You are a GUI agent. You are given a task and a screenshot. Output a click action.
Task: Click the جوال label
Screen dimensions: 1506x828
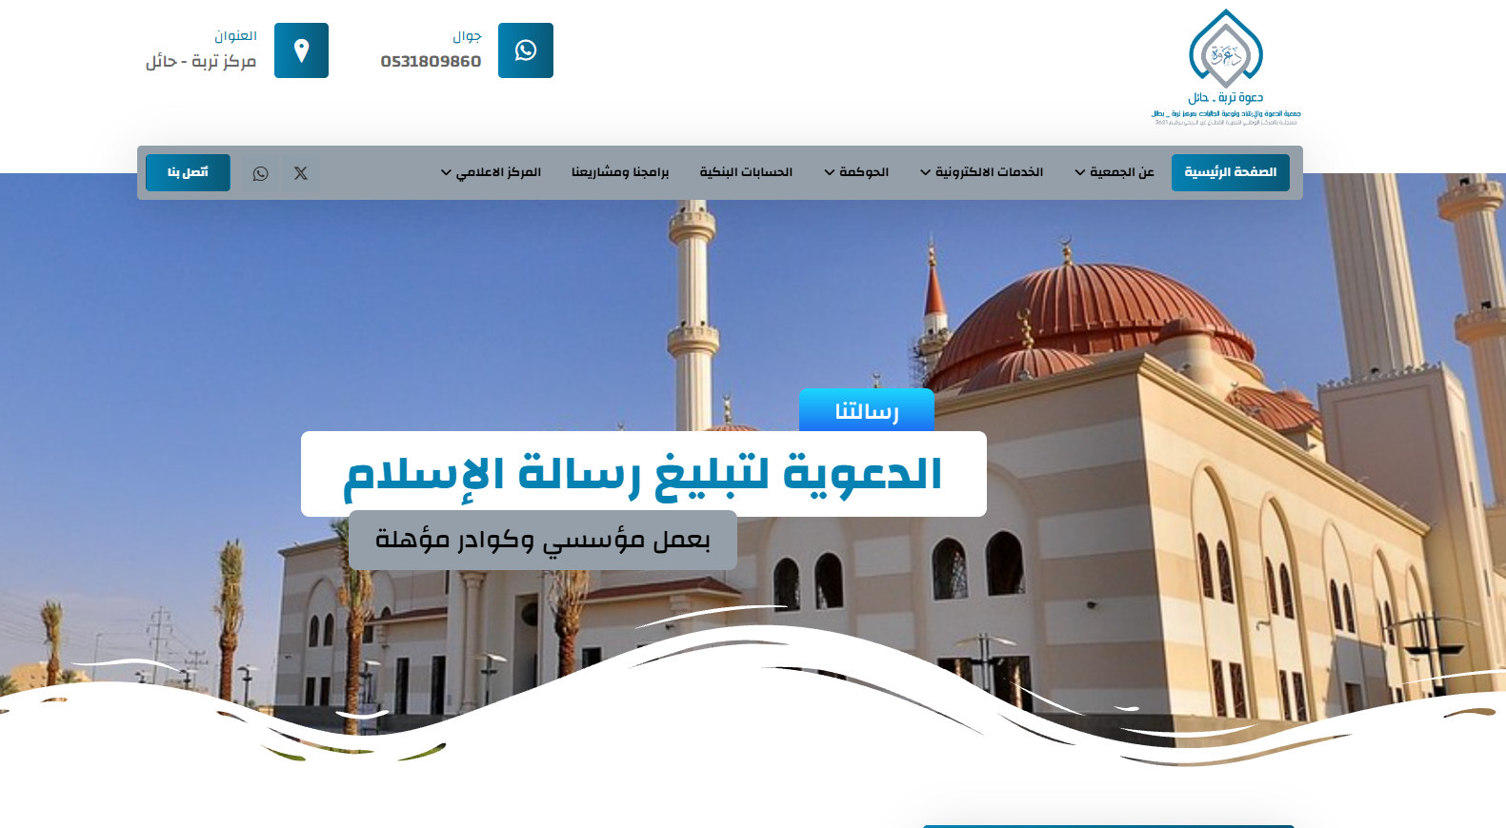pos(467,36)
